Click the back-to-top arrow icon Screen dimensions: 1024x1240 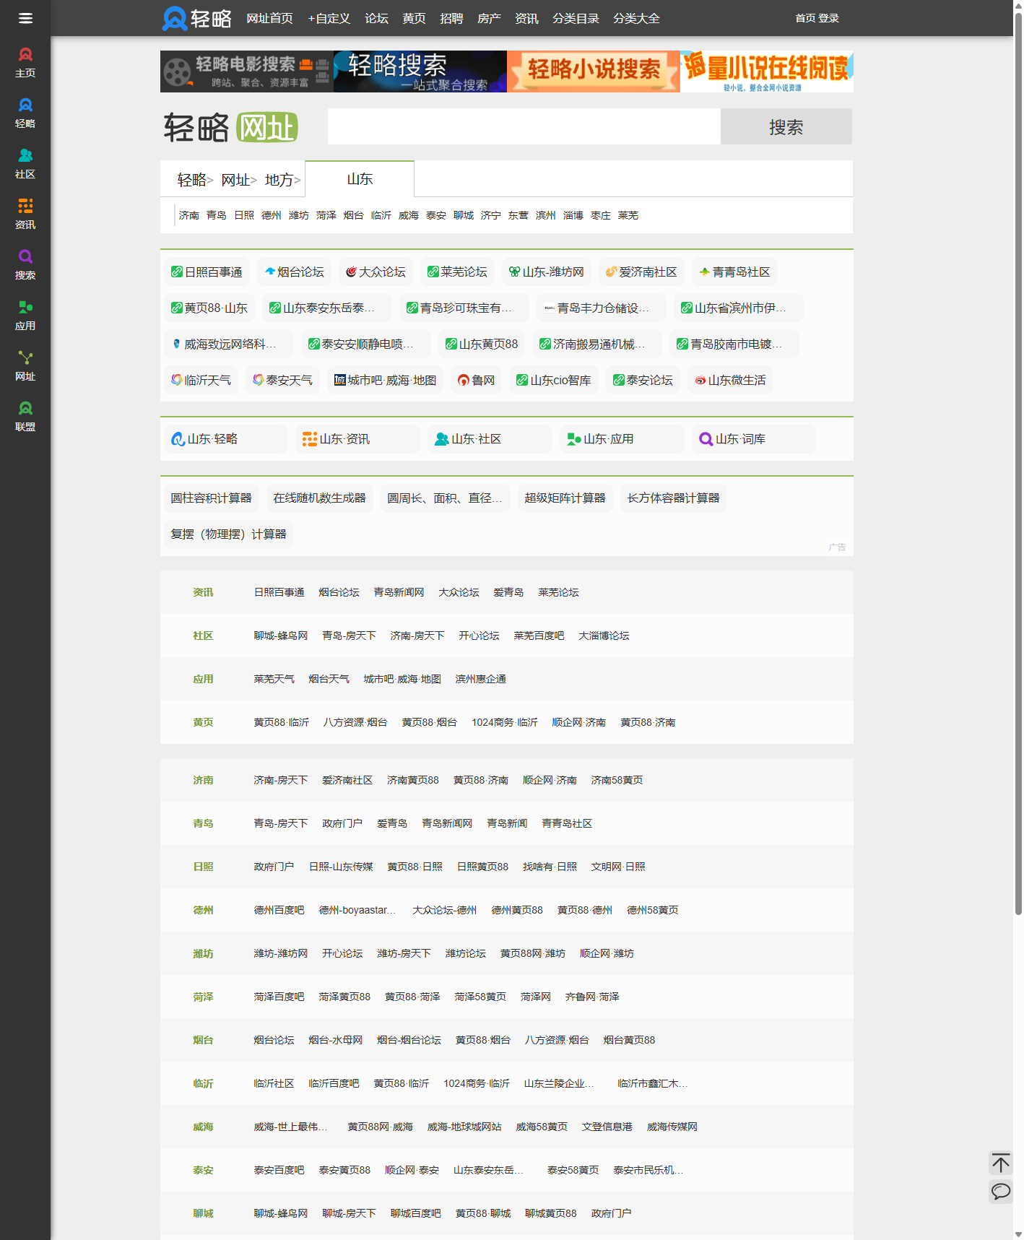point(1000,1163)
